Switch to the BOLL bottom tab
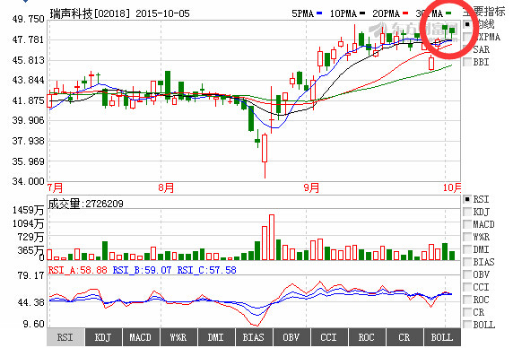 pyautogui.click(x=442, y=337)
